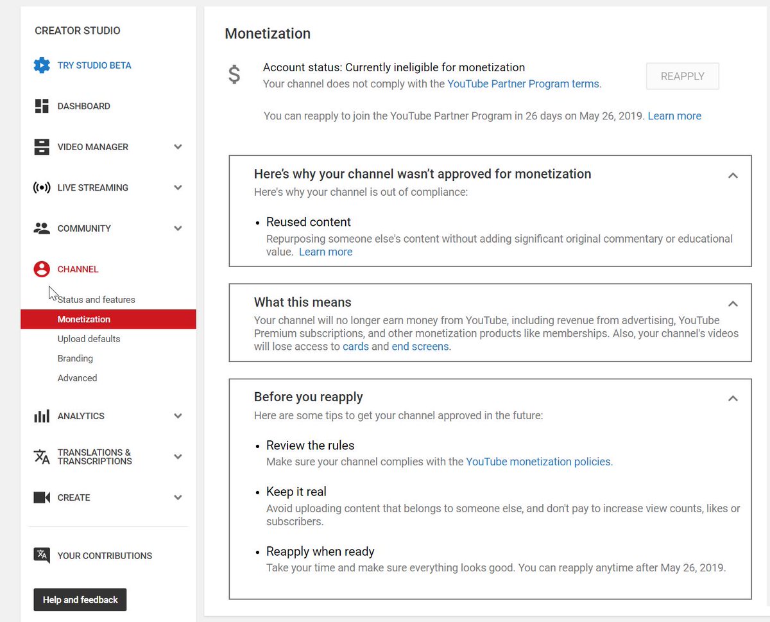The height and width of the screenshot is (622, 770).
Task: Click the 'Account status: Currently ineligible' text
Action: (x=394, y=67)
